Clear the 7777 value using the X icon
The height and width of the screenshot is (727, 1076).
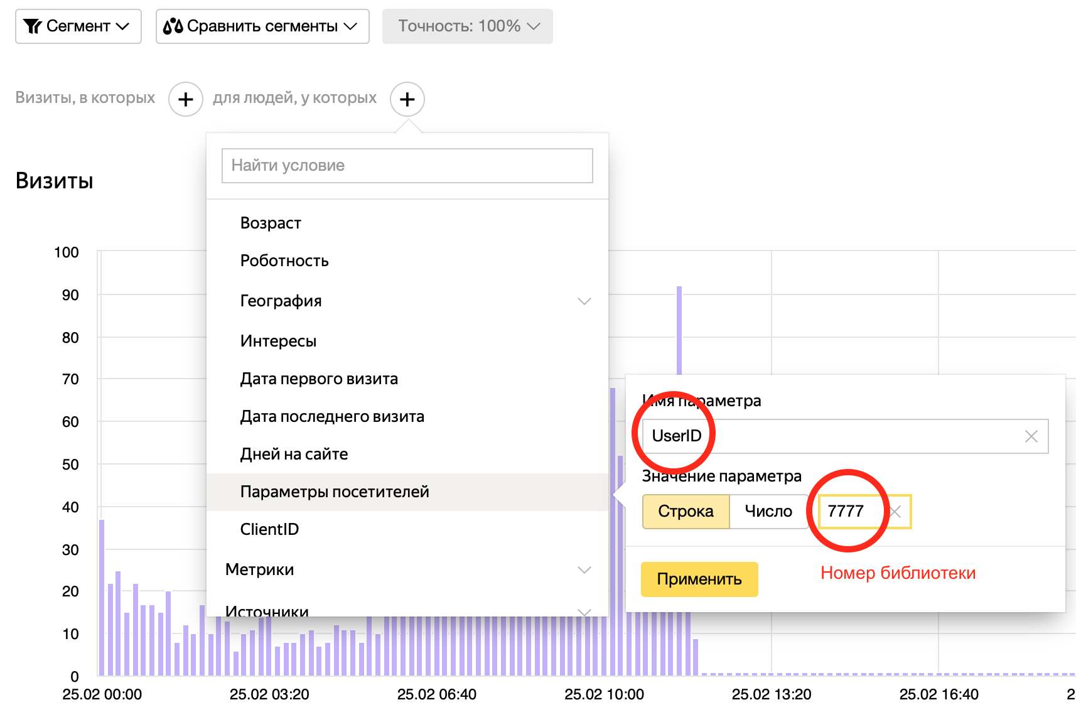tap(895, 512)
